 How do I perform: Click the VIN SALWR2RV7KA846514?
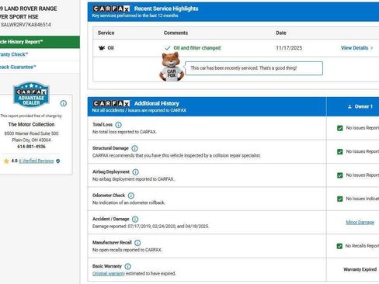(x=26, y=25)
